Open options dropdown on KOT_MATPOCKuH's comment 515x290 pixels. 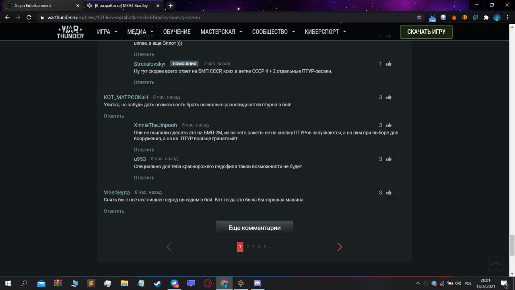tap(399, 97)
